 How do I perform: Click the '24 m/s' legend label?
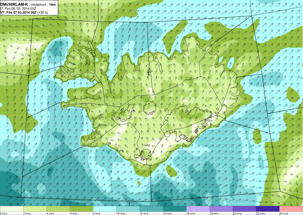(284, 213)
